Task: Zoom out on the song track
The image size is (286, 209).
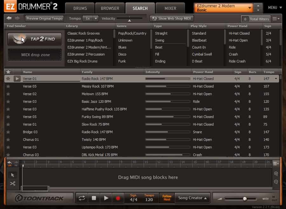Action: click(276, 182)
